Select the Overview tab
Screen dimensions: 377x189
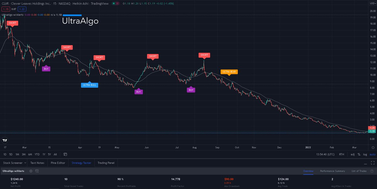(x=308, y=171)
